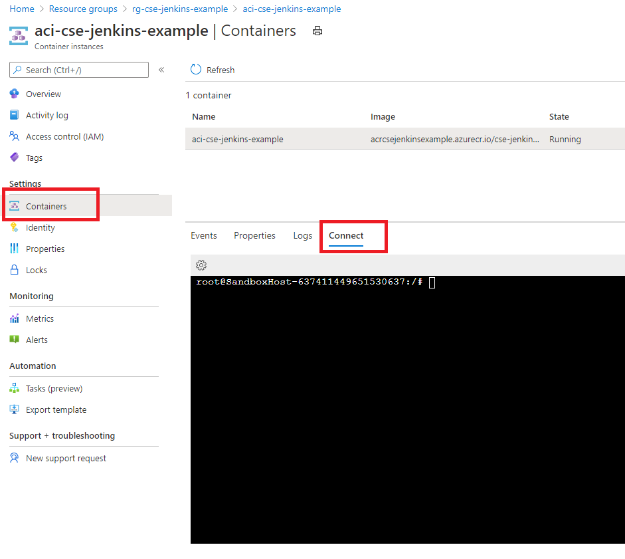
Task: Select Tags in the sidebar
Action: pos(35,158)
